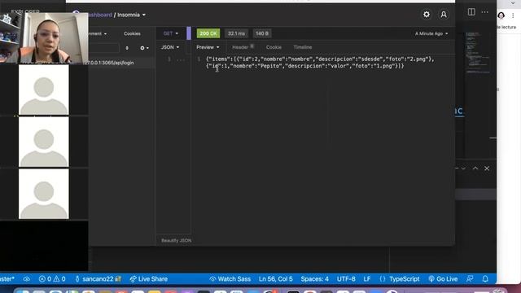Select the bottom blank participant avatar tile
This screenshot has width=521, height=293.
tap(44, 194)
